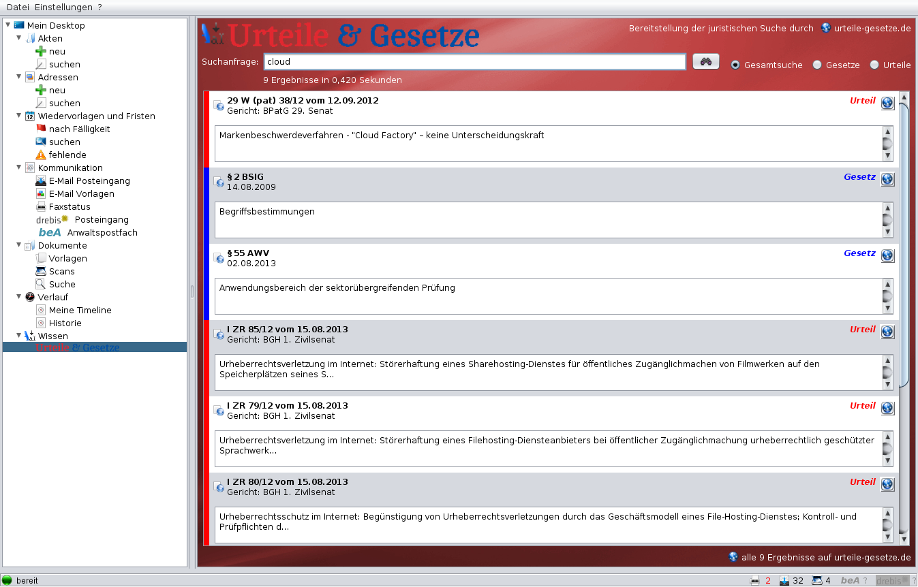The image size is (918, 587).
Task: Click scanner icon in status bar
Action: coord(817,581)
